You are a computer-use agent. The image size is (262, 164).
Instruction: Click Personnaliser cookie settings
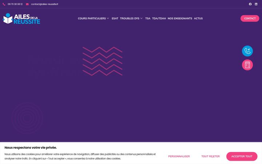(179, 156)
